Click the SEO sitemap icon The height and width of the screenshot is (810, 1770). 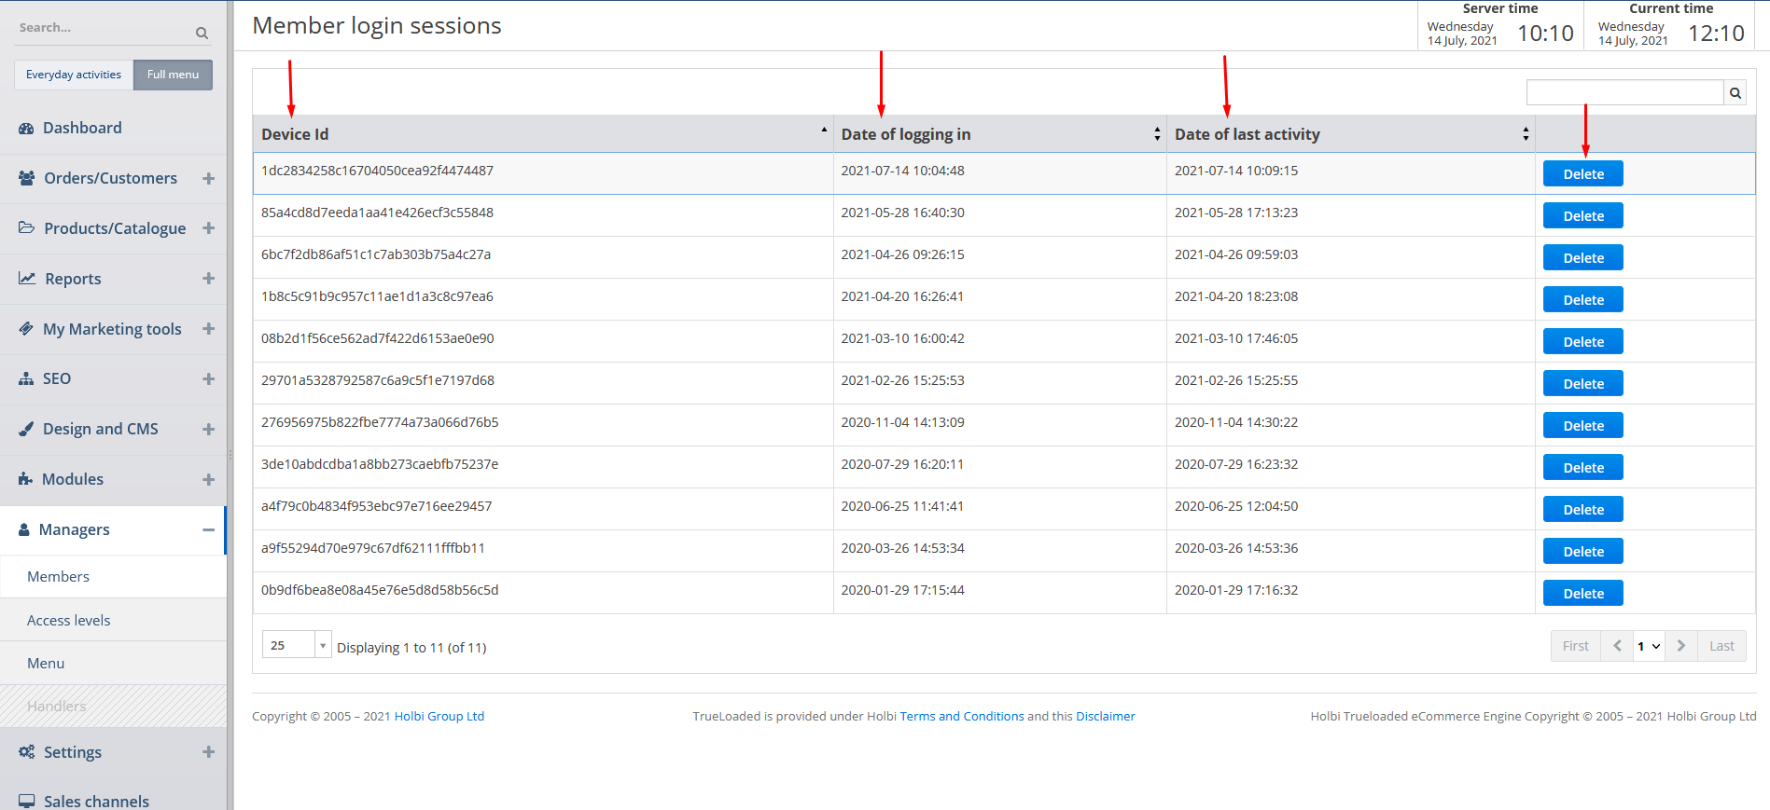point(26,379)
